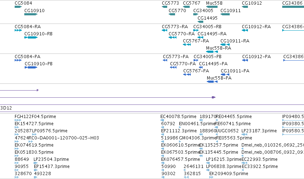This screenshot has height=179, width=304.
Task: Click the CG5773 gene label
Action: click(x=170, y=3)
